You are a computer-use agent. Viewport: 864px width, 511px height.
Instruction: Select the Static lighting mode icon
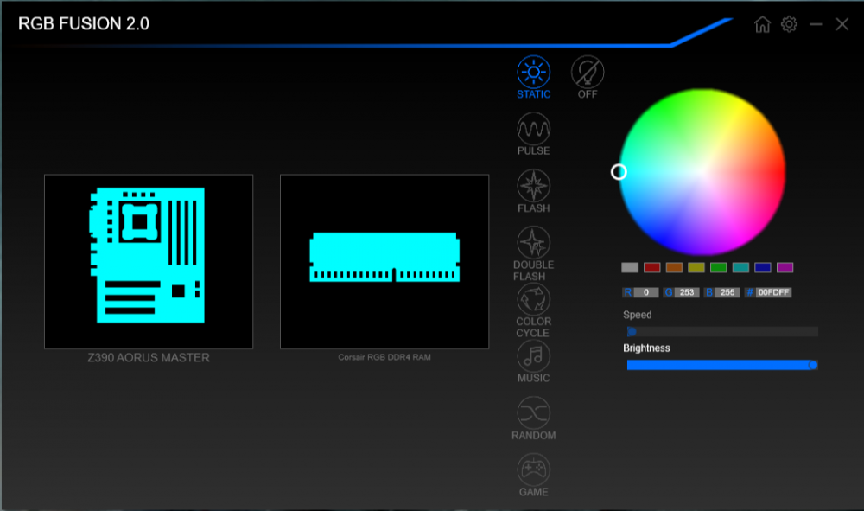coord(533,73)
